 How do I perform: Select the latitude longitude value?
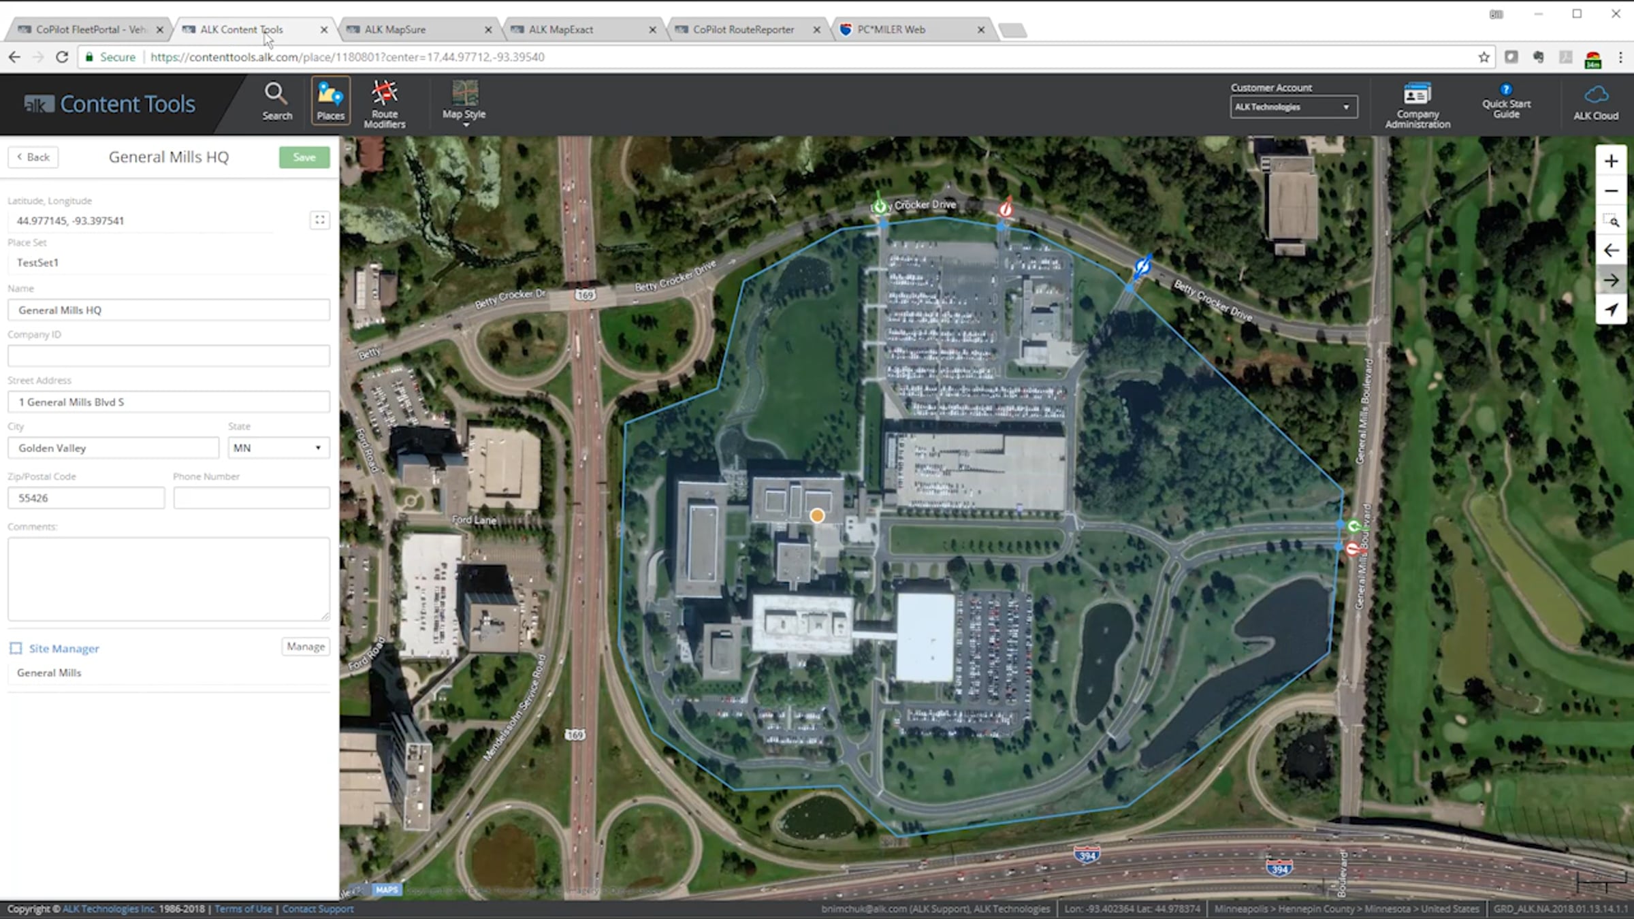70,221
